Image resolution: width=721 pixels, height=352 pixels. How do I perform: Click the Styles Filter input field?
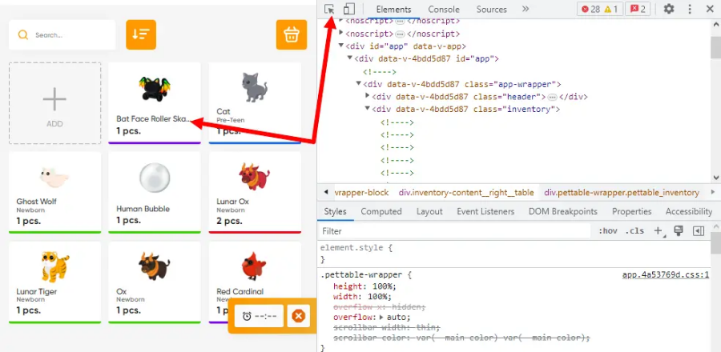tap(453, 231)
